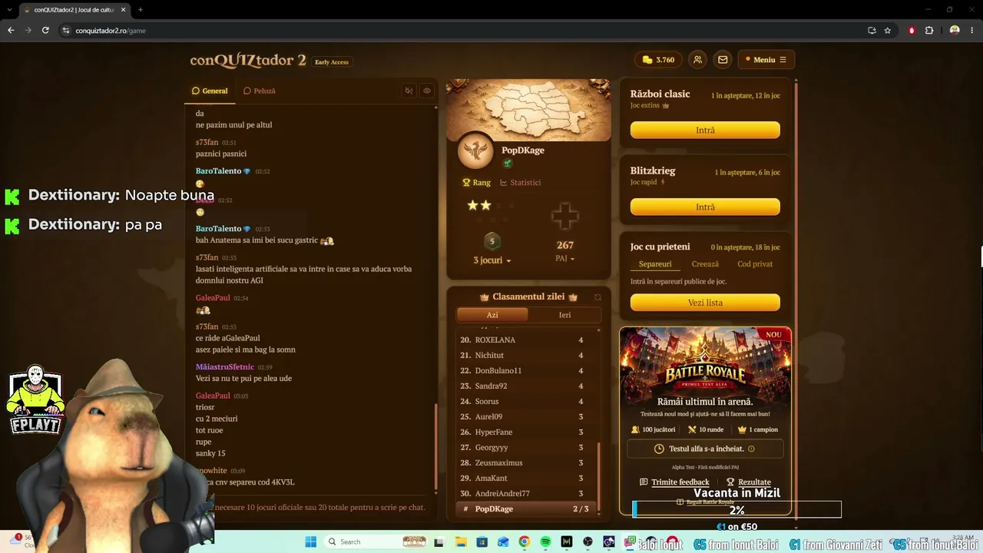The height and width of the screenshot is (553, 983).
Task: Select the Azi leaderboard tab
Action: point(492,315)
